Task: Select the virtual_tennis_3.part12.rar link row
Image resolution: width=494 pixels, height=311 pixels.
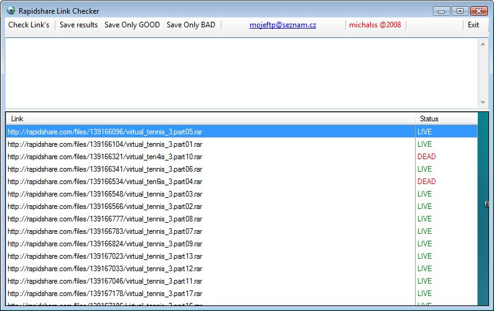Action: pos(241,269)
